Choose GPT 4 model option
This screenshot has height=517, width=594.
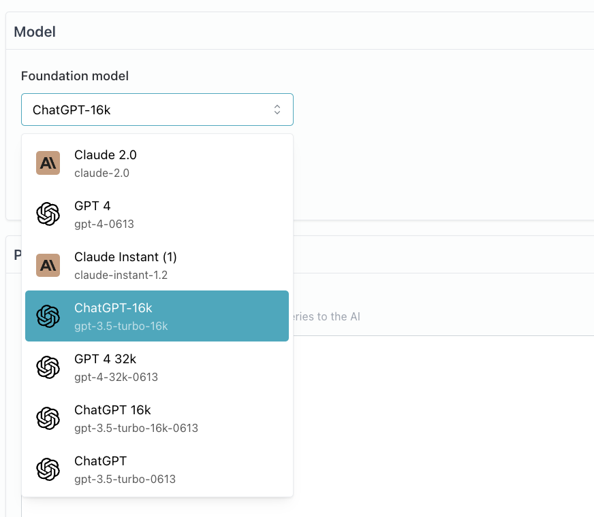(x=157, y=214)
